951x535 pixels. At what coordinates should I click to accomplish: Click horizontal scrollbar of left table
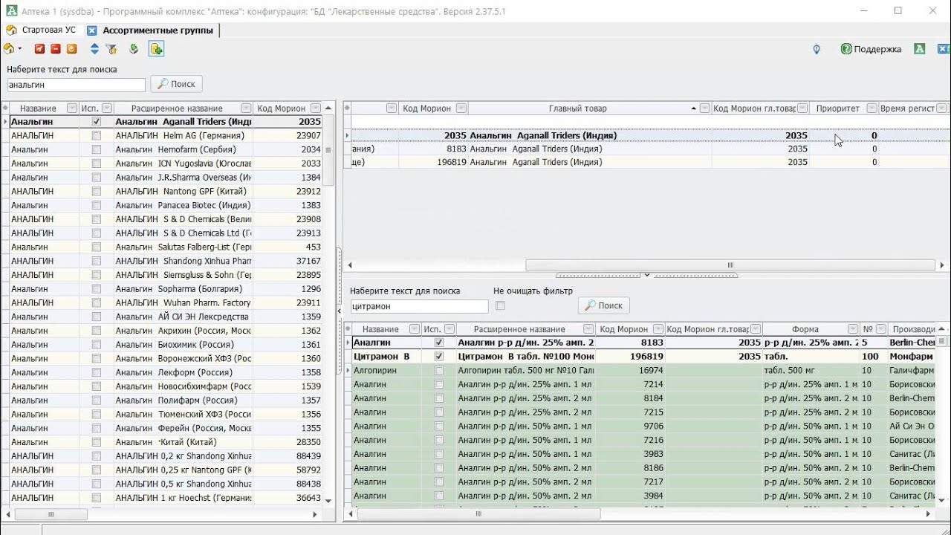[51, 514]
